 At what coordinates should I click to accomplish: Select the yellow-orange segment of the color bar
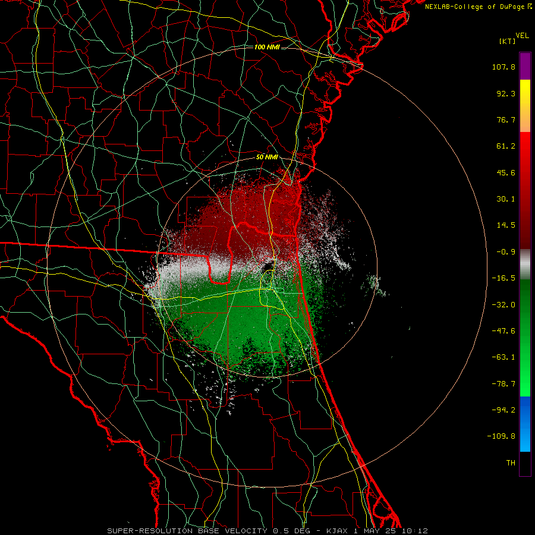point(525,106)
